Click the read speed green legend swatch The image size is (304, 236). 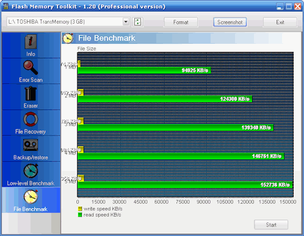pos(80,215)
